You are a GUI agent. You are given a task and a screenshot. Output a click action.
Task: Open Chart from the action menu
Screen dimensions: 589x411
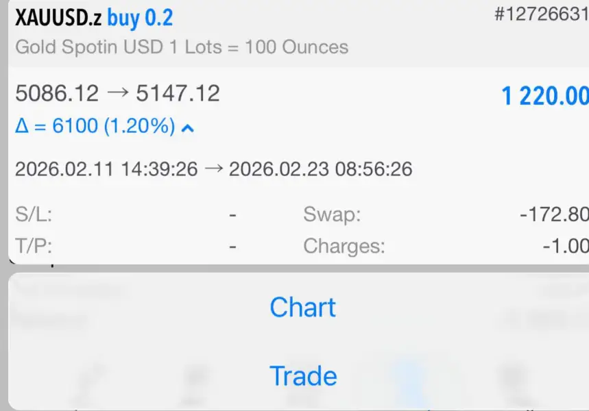point(302,308)
